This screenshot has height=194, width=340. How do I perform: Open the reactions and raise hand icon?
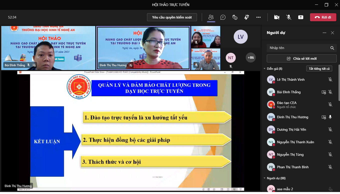click(235, 17)
